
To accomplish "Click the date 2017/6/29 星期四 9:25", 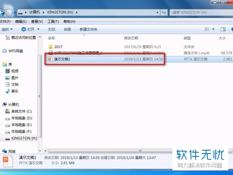I will [143, 47].
